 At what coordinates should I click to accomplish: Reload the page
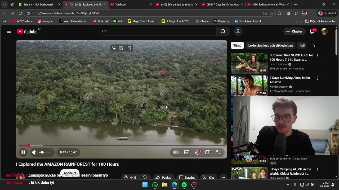point(20,13)
